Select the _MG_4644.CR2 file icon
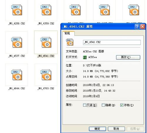The image size is (147, 133). [17, 75]
